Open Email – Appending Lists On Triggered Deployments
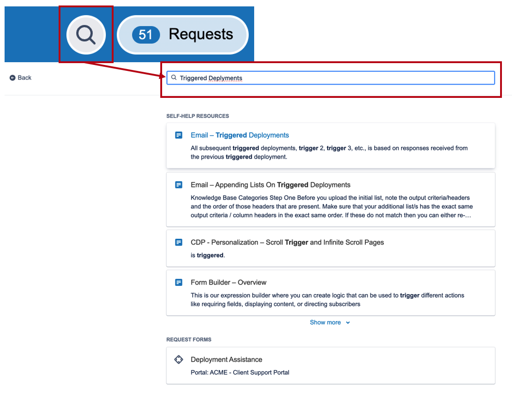512x397 pixels. pos(270,185)
